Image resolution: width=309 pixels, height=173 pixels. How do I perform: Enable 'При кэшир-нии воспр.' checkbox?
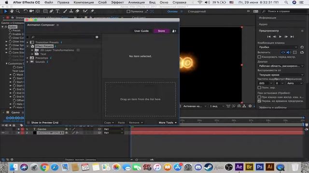(x=259, y=97)
